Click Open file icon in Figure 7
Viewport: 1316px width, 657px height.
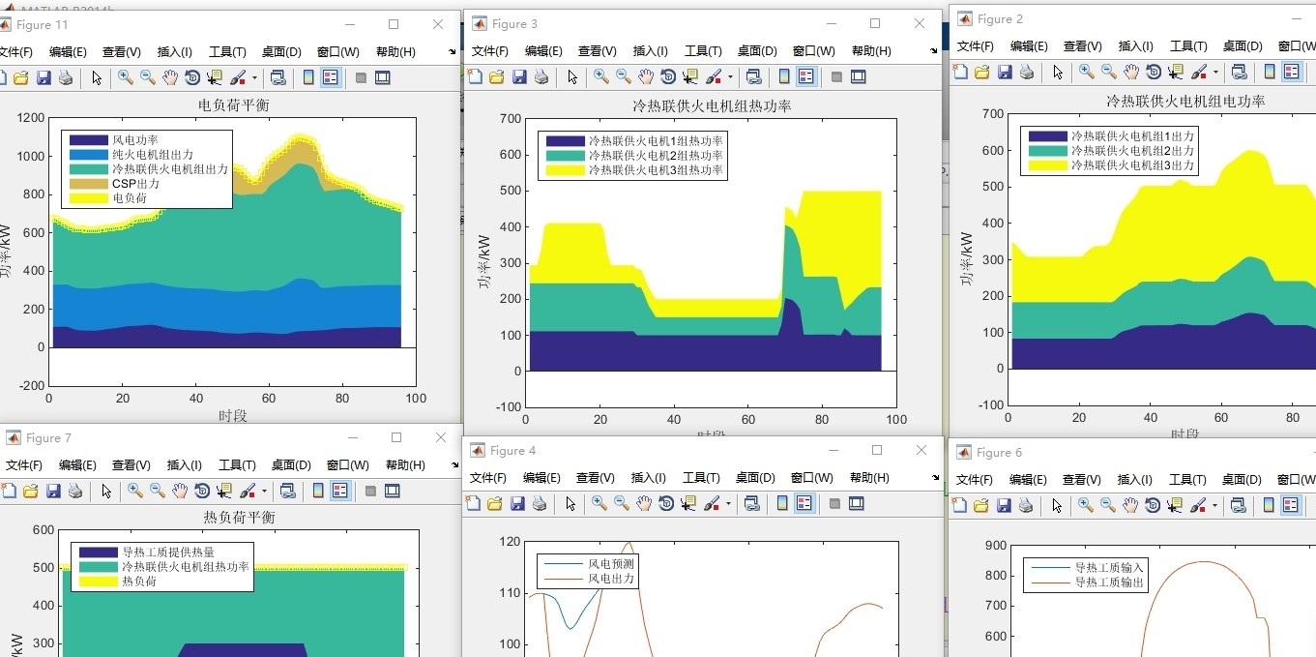31,491
